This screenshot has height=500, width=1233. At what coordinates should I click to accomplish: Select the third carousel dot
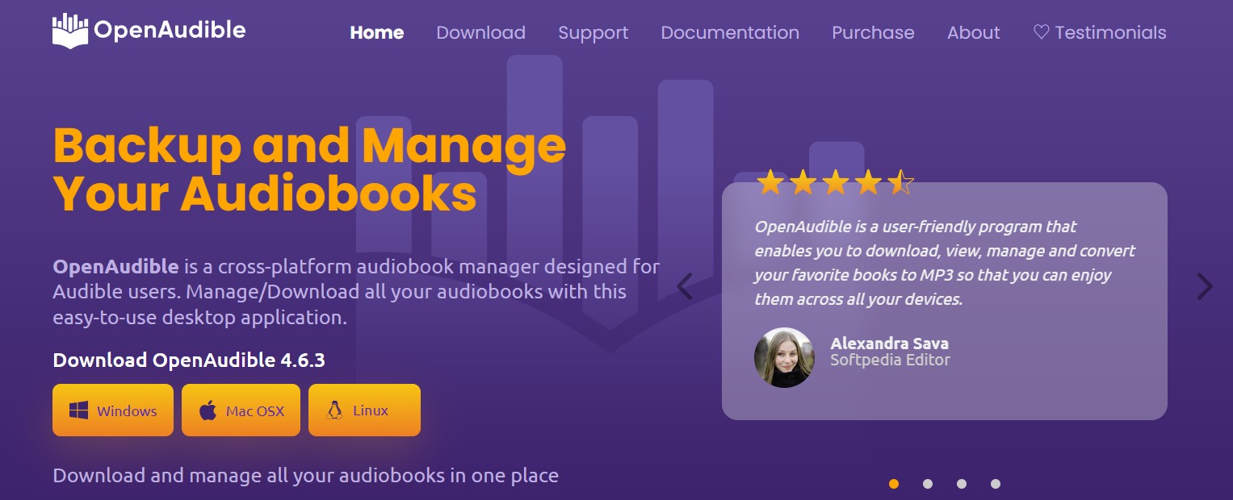click(962, 484)
